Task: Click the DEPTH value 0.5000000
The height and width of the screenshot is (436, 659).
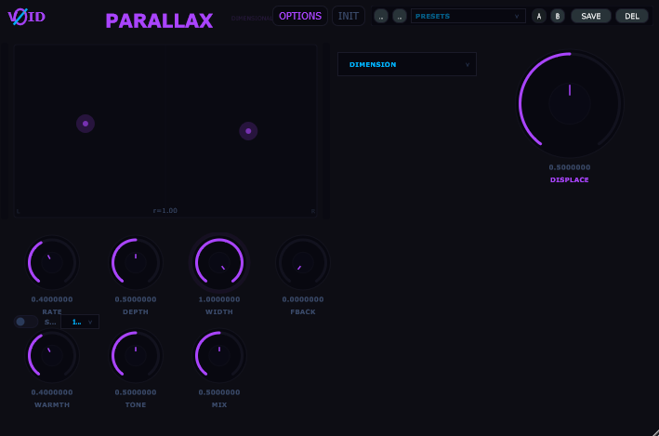Action: pos(136,299)
